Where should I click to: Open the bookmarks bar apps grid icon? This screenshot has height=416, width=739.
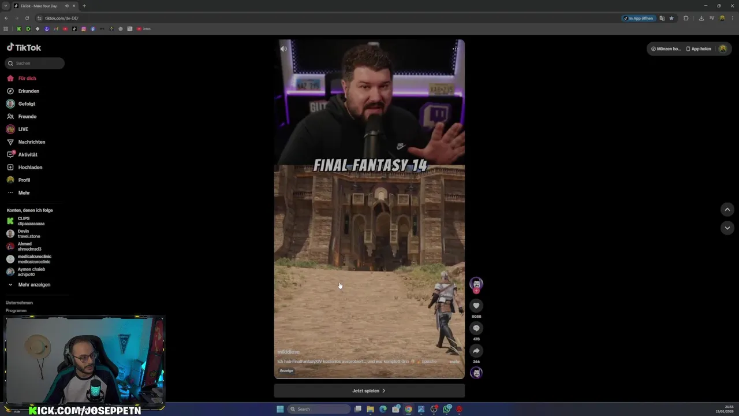(6, 29)
